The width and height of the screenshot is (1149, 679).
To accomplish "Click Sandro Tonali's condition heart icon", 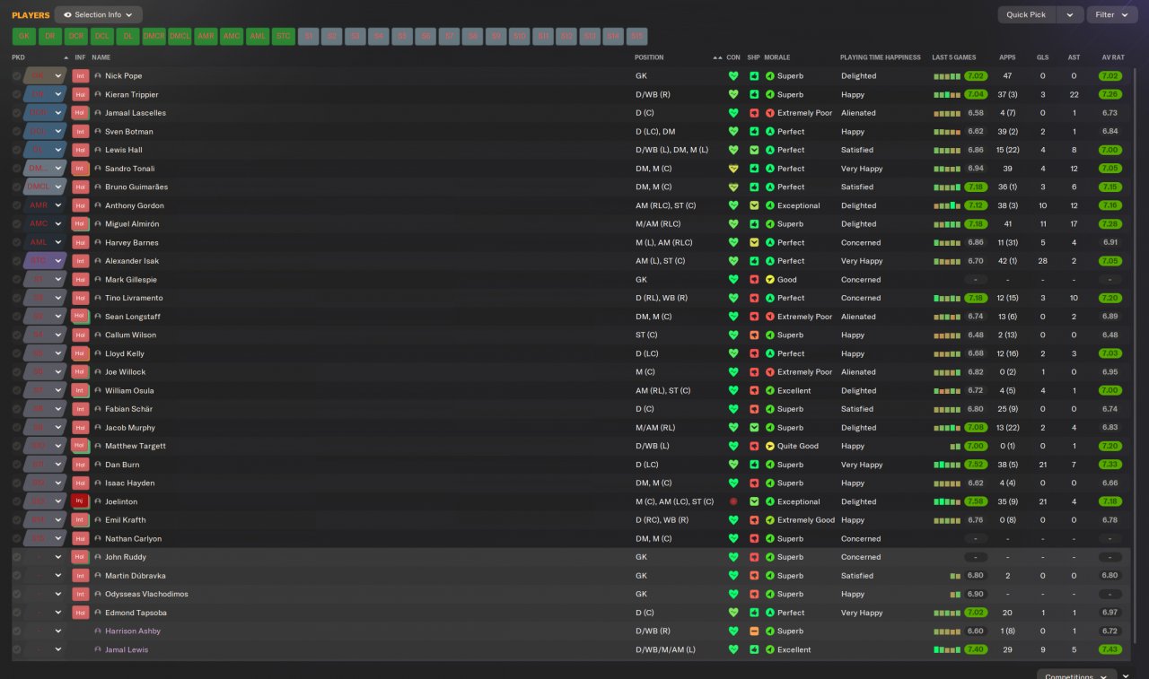I will [x=733, y=169].
